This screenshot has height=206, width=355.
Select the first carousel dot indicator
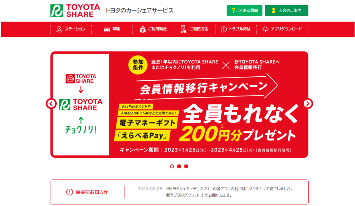172,167
